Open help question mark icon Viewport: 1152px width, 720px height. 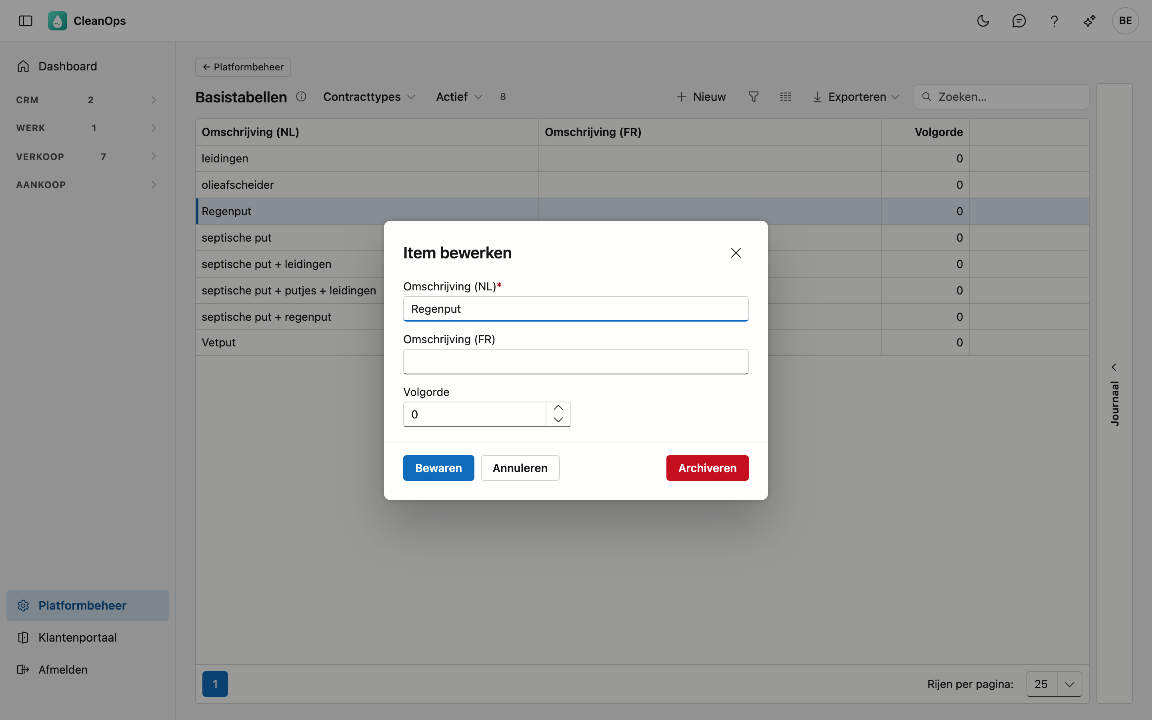tap(1054, 20)
